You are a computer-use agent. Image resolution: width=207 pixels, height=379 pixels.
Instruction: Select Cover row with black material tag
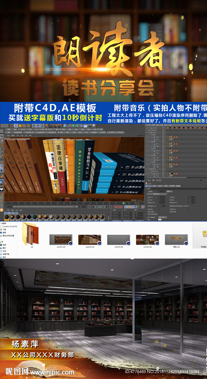(157, 174)
